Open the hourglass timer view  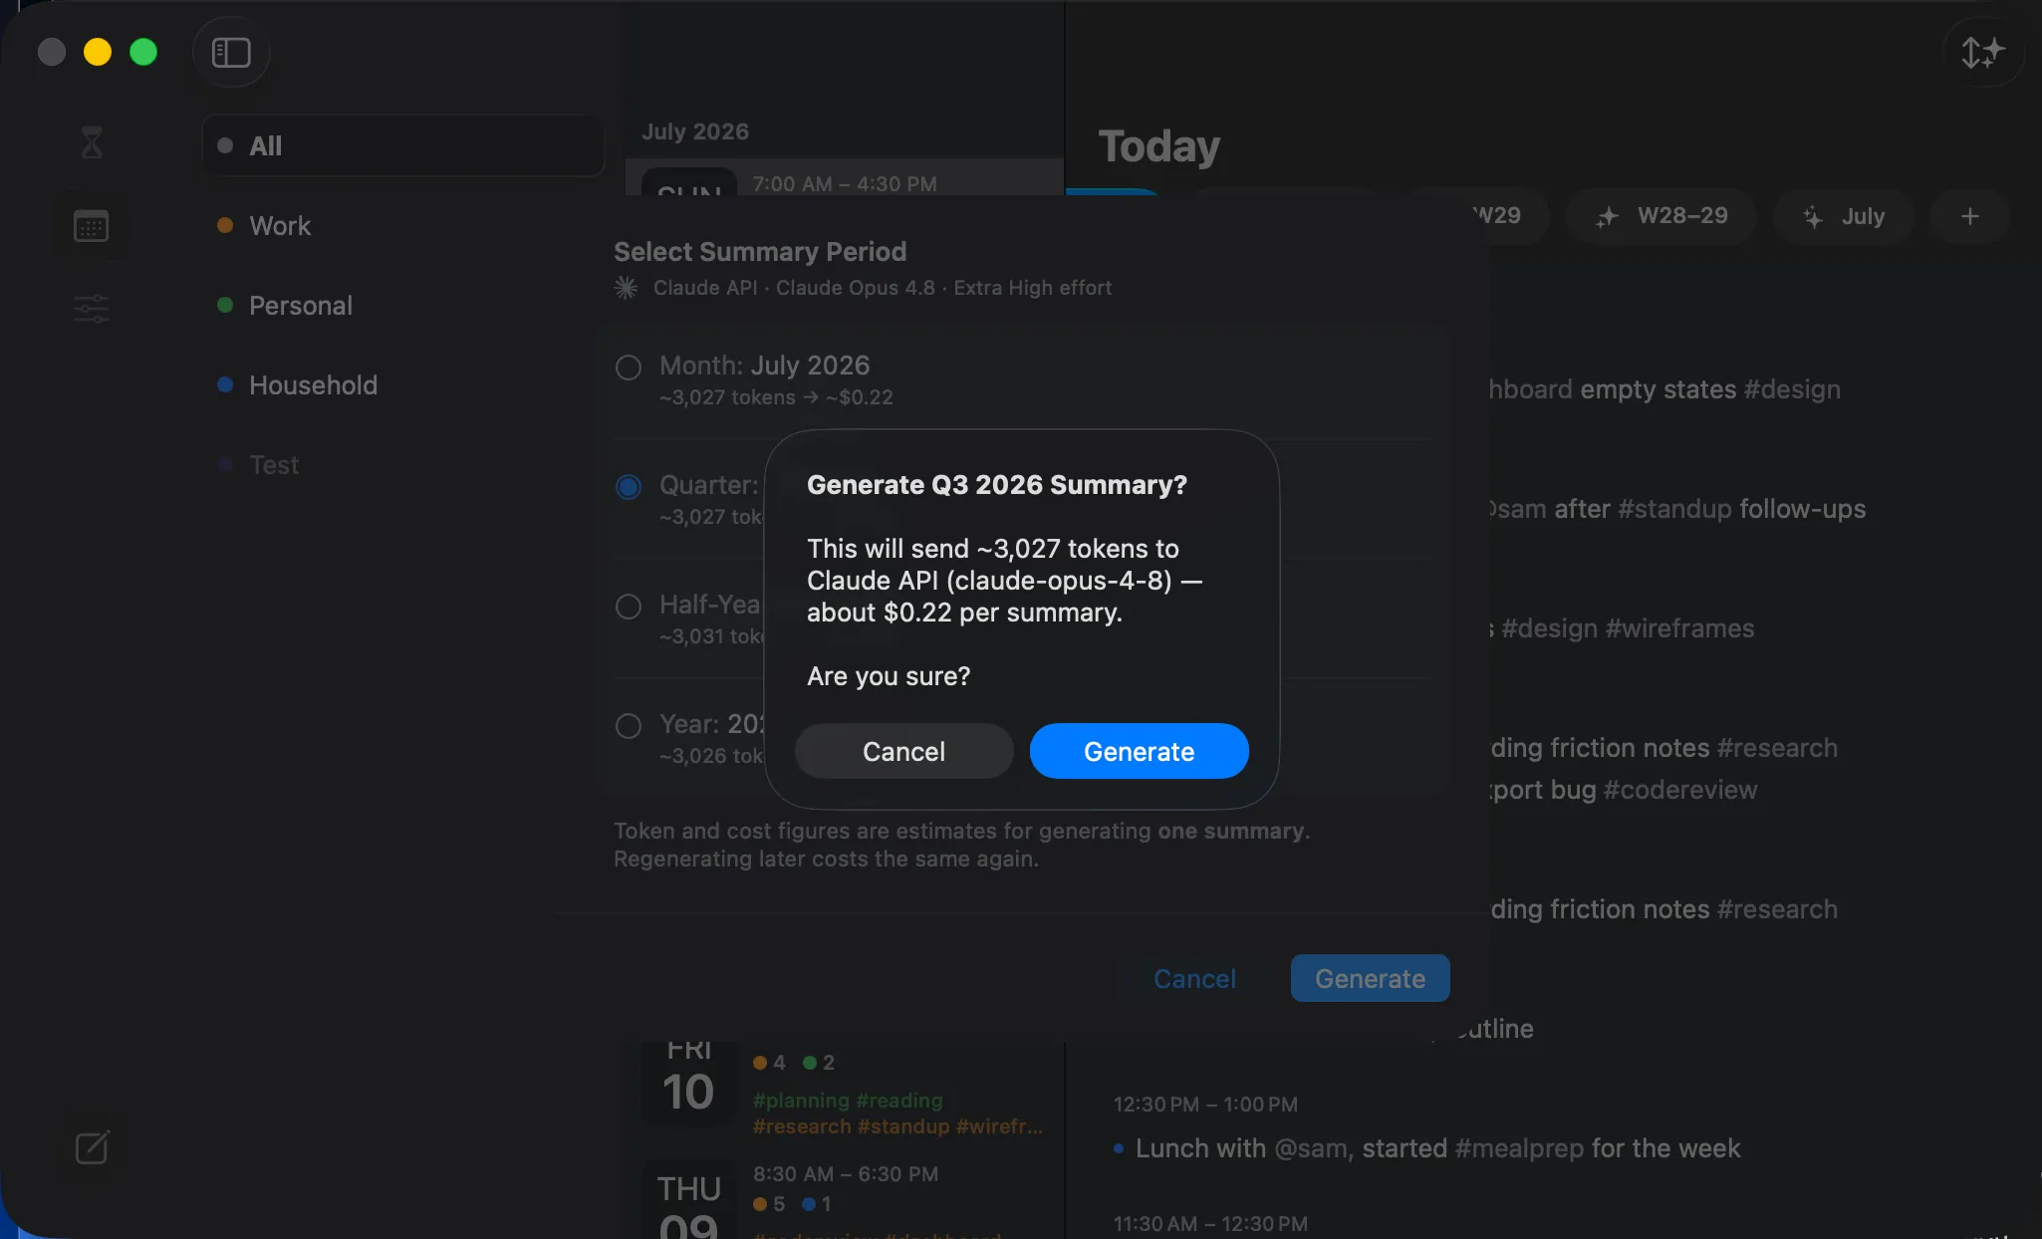click(x=92, y=142)
